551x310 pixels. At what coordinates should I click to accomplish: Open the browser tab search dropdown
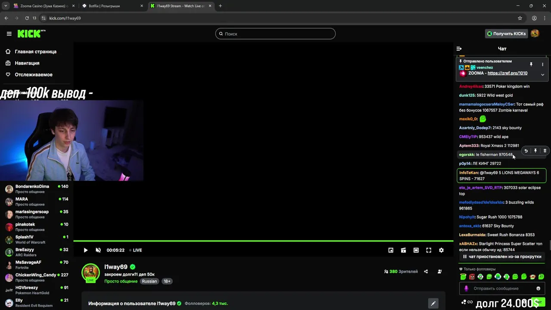click(6, 6)
